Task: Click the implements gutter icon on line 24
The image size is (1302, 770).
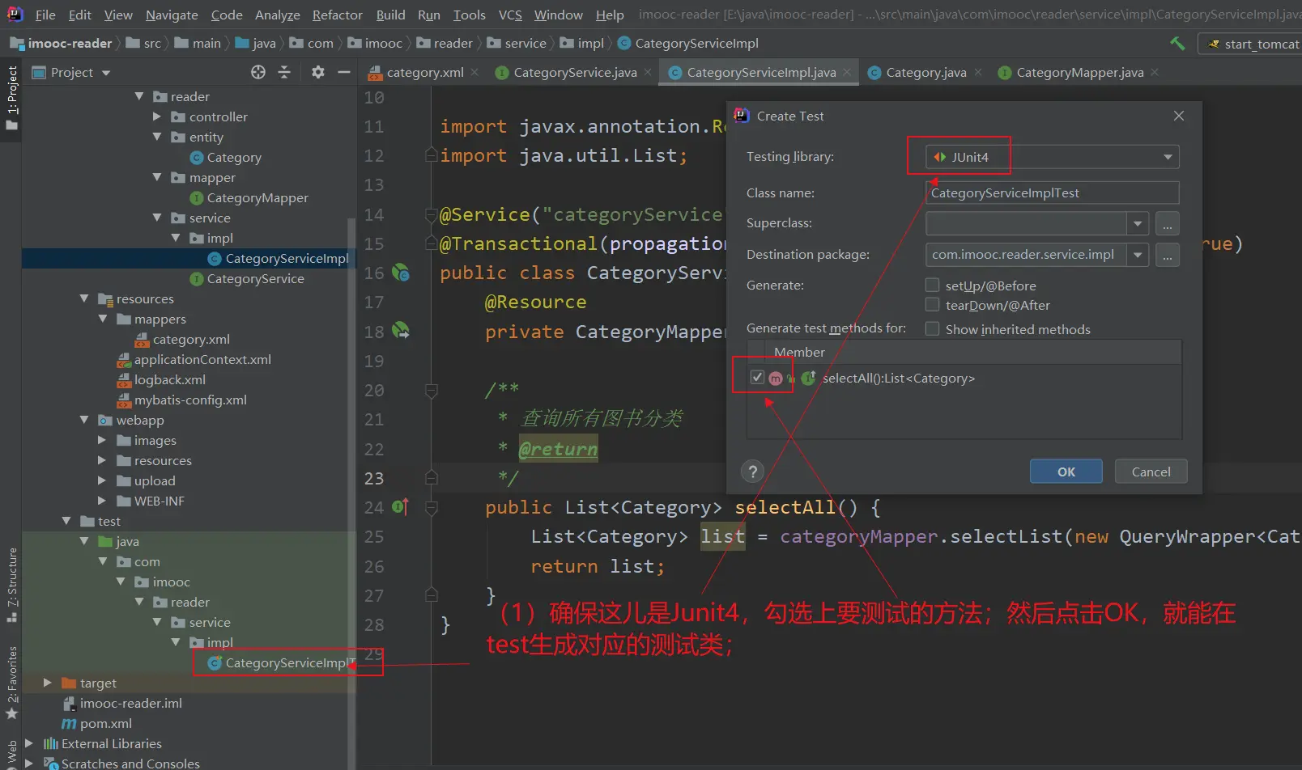Action: (401, 507)
